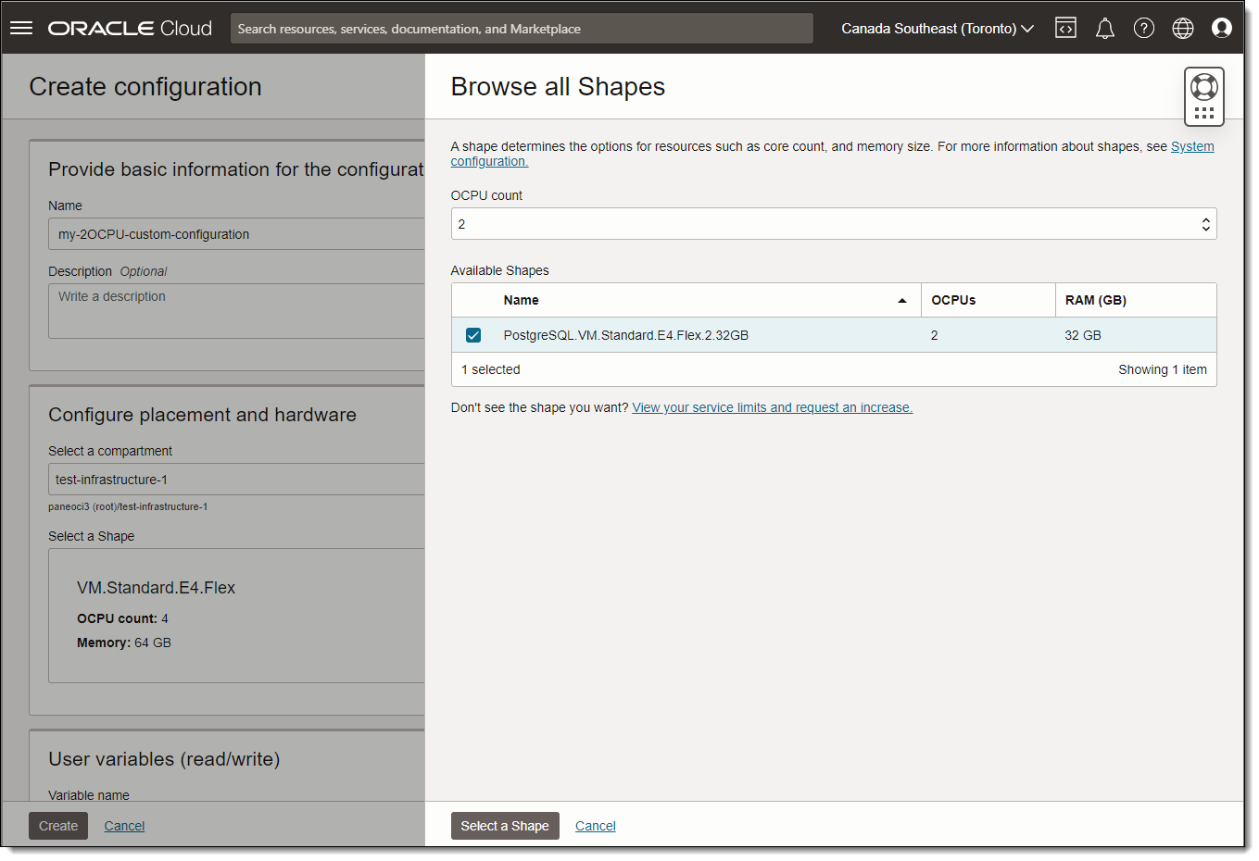This screenshot has width=1259, height=861.
Task: Click the Description text area
Action: 236,311
